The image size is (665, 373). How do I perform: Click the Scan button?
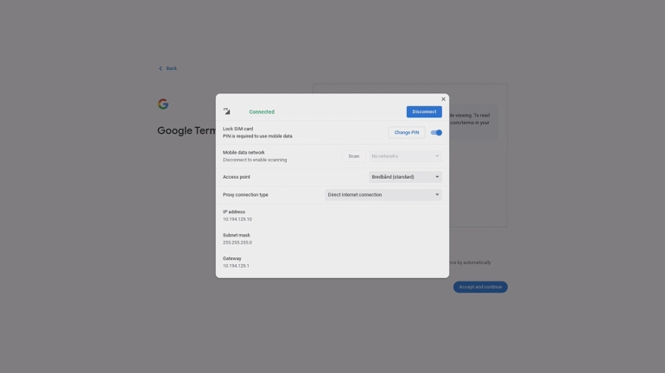(354, 156)
